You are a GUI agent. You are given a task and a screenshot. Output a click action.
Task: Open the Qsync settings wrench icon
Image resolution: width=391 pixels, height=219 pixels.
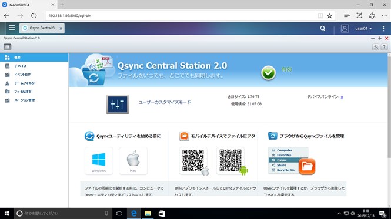(376, 47)
